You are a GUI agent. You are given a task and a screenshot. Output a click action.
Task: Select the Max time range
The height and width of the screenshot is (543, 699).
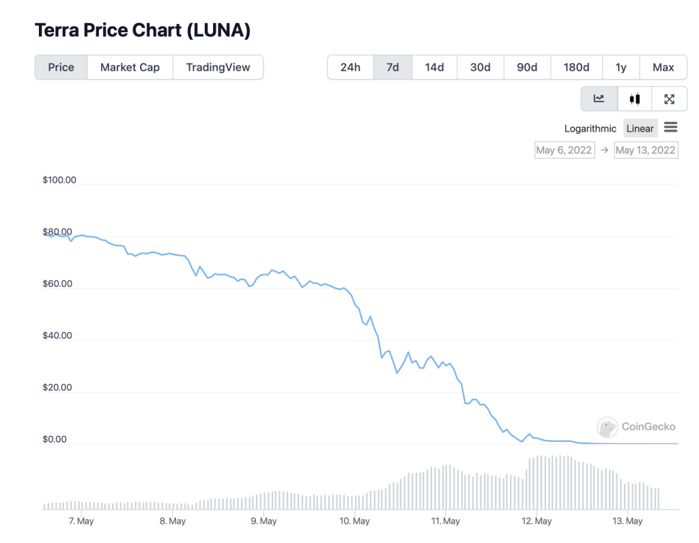coord(663,67)
